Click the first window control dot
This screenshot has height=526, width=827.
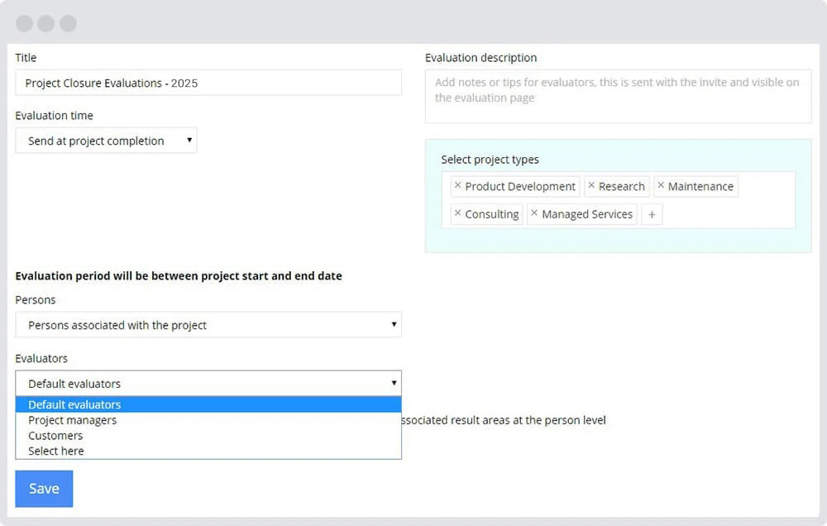pyautogui.click(x=24, y=23)
